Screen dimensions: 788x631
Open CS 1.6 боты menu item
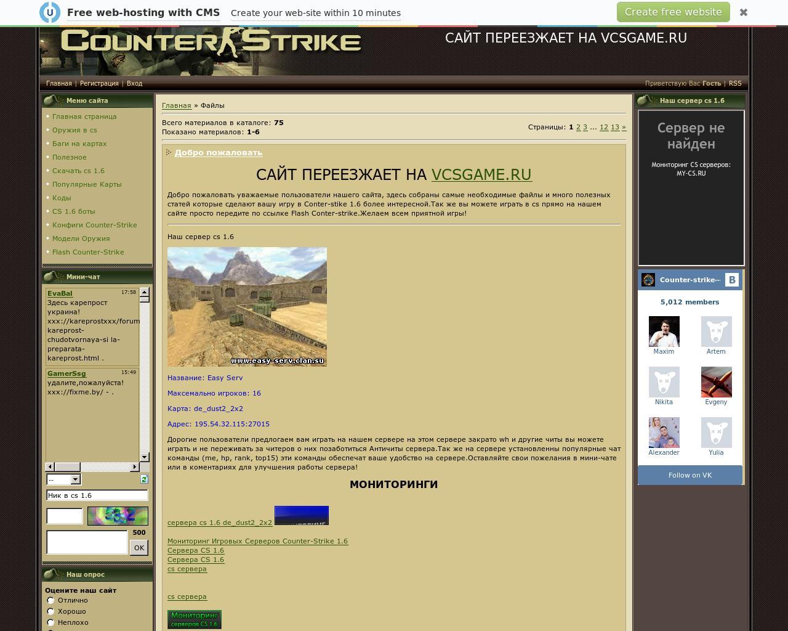[73, 211]
